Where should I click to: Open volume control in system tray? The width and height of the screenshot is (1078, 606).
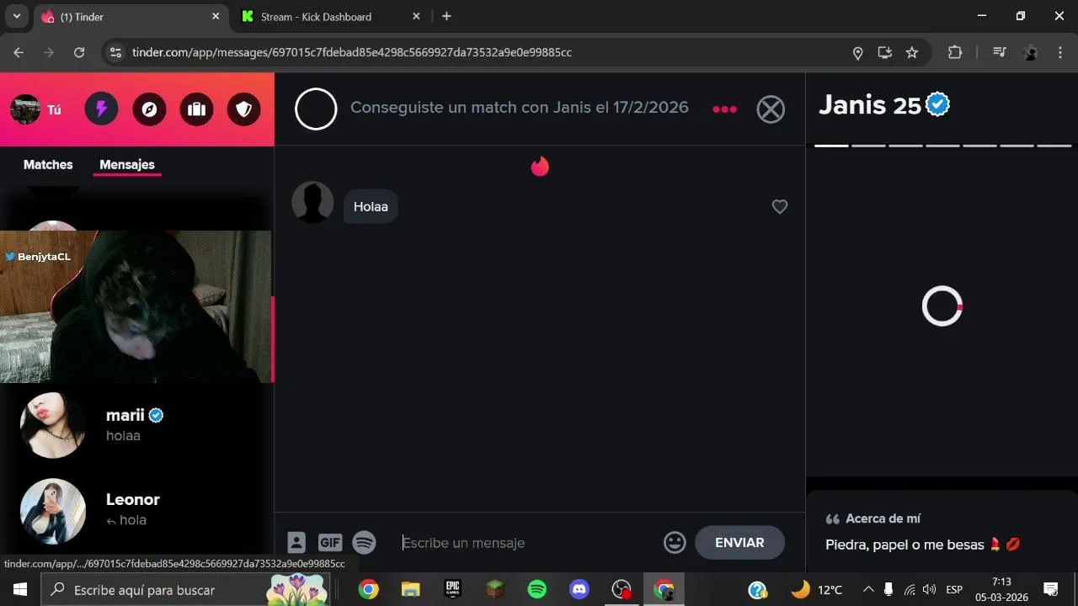click(929, 589)
